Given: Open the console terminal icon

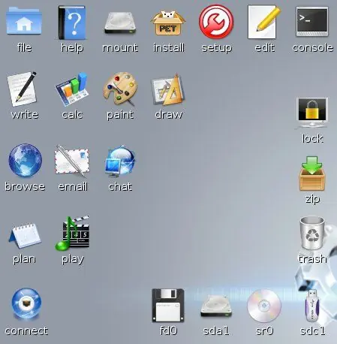Looking at the screenshot, I should coord(312,22).
